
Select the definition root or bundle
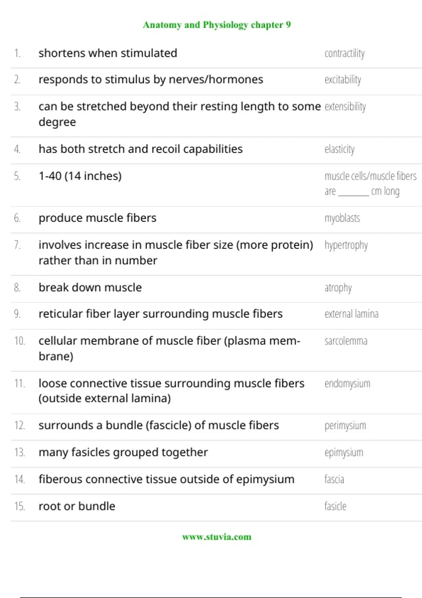pos(77,506)
